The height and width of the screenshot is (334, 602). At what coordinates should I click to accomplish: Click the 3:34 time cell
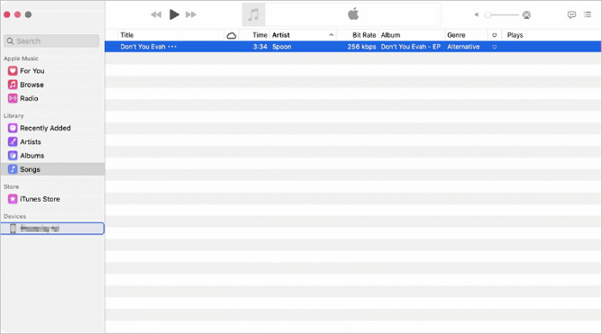click(260, 46)
